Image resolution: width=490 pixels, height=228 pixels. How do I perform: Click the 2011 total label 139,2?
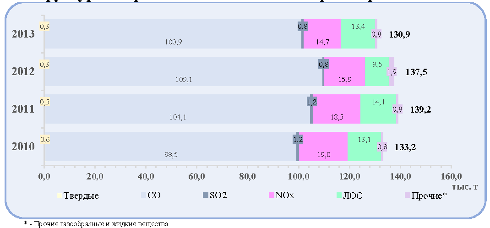(420, 109)
